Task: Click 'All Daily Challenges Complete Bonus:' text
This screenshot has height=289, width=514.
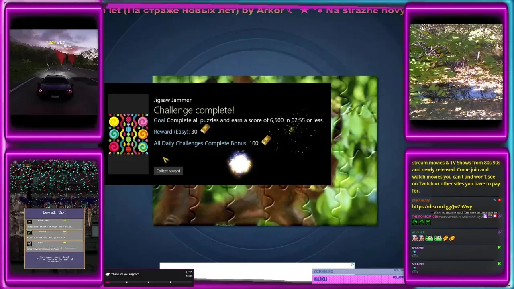Action: point(200,143)
